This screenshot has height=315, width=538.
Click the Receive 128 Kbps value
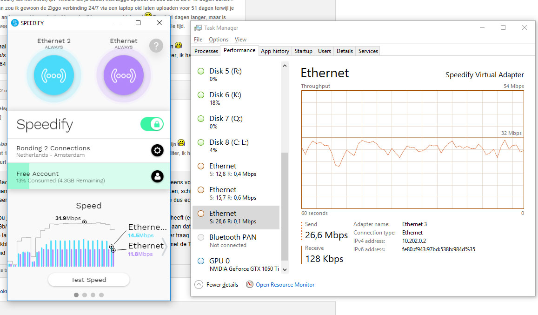[324, 259]
